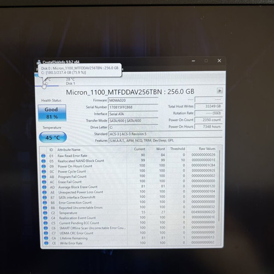Click the next disk arrow button
This screenshot has width=274, height=274.
click(x=220, y=90)
